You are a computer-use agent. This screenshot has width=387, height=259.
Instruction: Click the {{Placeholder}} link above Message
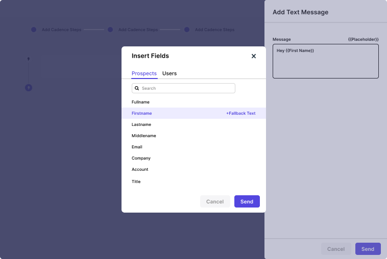(x=363, y=39)
